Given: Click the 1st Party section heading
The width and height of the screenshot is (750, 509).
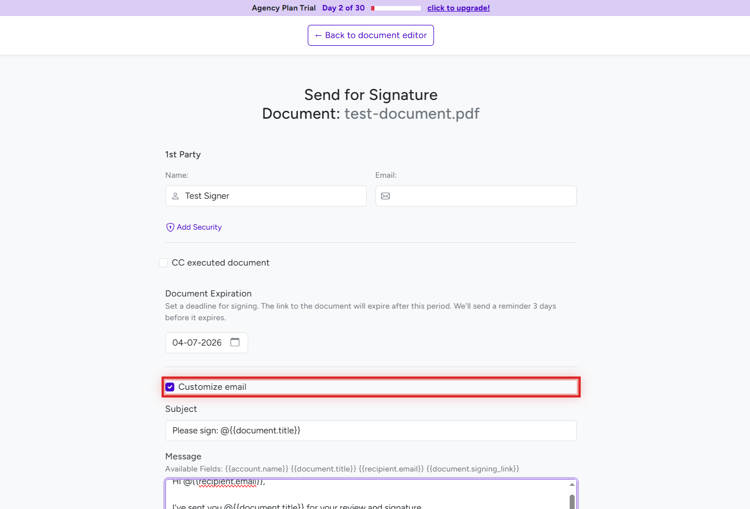Looking at the screenshot, I should click(183, 155).
